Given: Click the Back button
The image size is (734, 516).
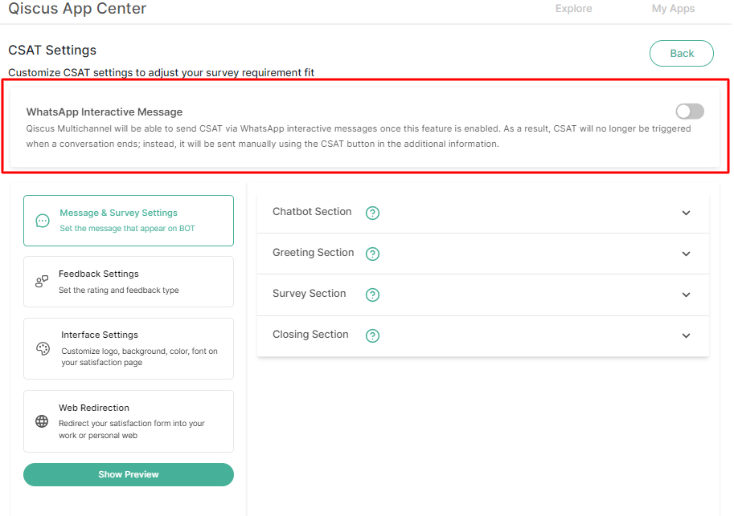Looking at the screenshot, I should tap(682, 53).
